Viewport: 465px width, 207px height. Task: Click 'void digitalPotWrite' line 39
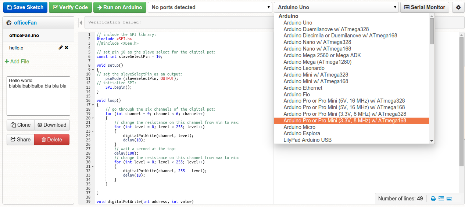tap(145, 202)
